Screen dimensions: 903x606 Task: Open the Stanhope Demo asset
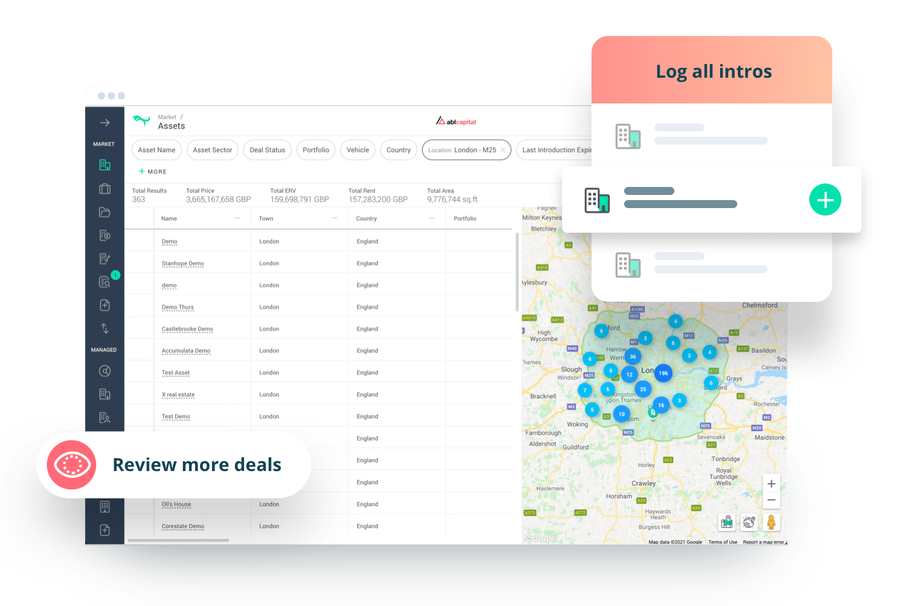(x=183, y=264)
